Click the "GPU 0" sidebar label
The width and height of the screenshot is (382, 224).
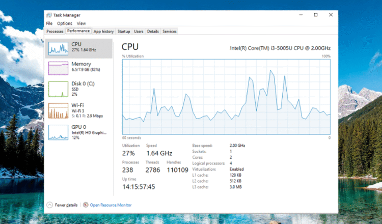click(78, 127)
